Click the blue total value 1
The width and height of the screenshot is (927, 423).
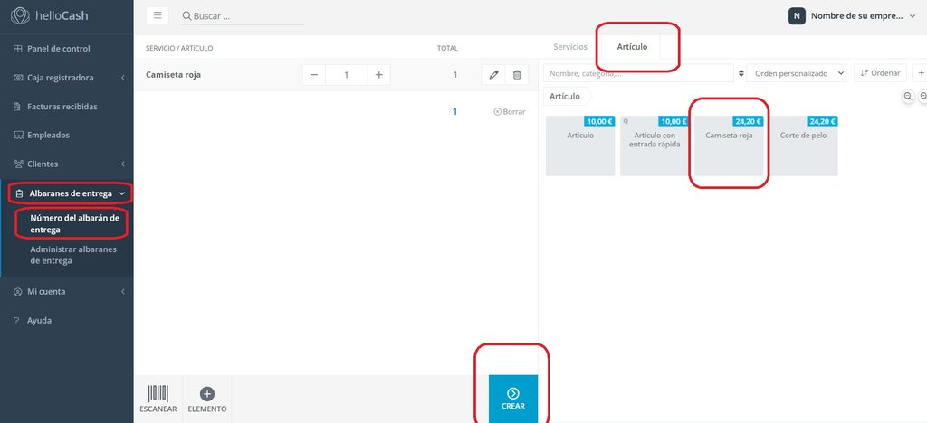click(x=454, y=111)
